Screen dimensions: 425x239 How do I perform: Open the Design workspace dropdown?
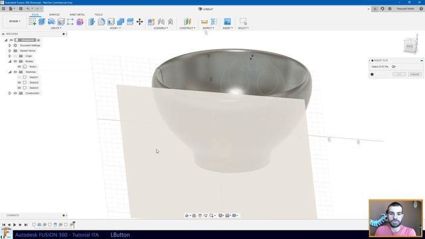coord(15,21)
